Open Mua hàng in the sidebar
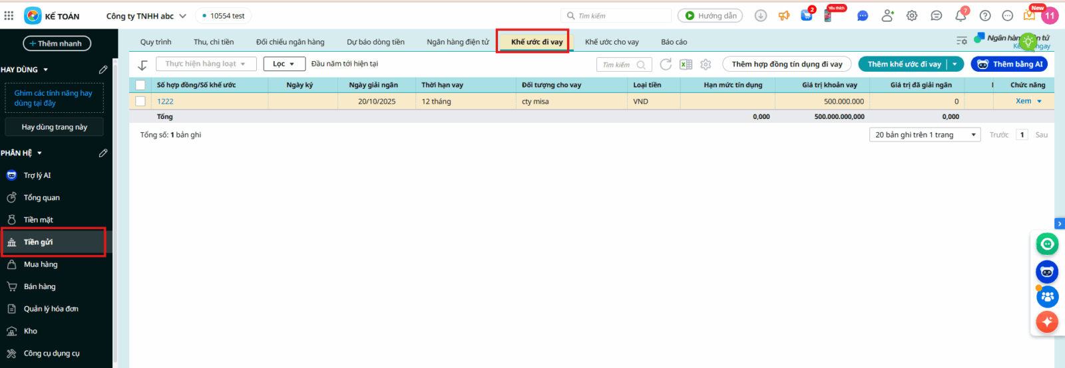 [41, 264]
